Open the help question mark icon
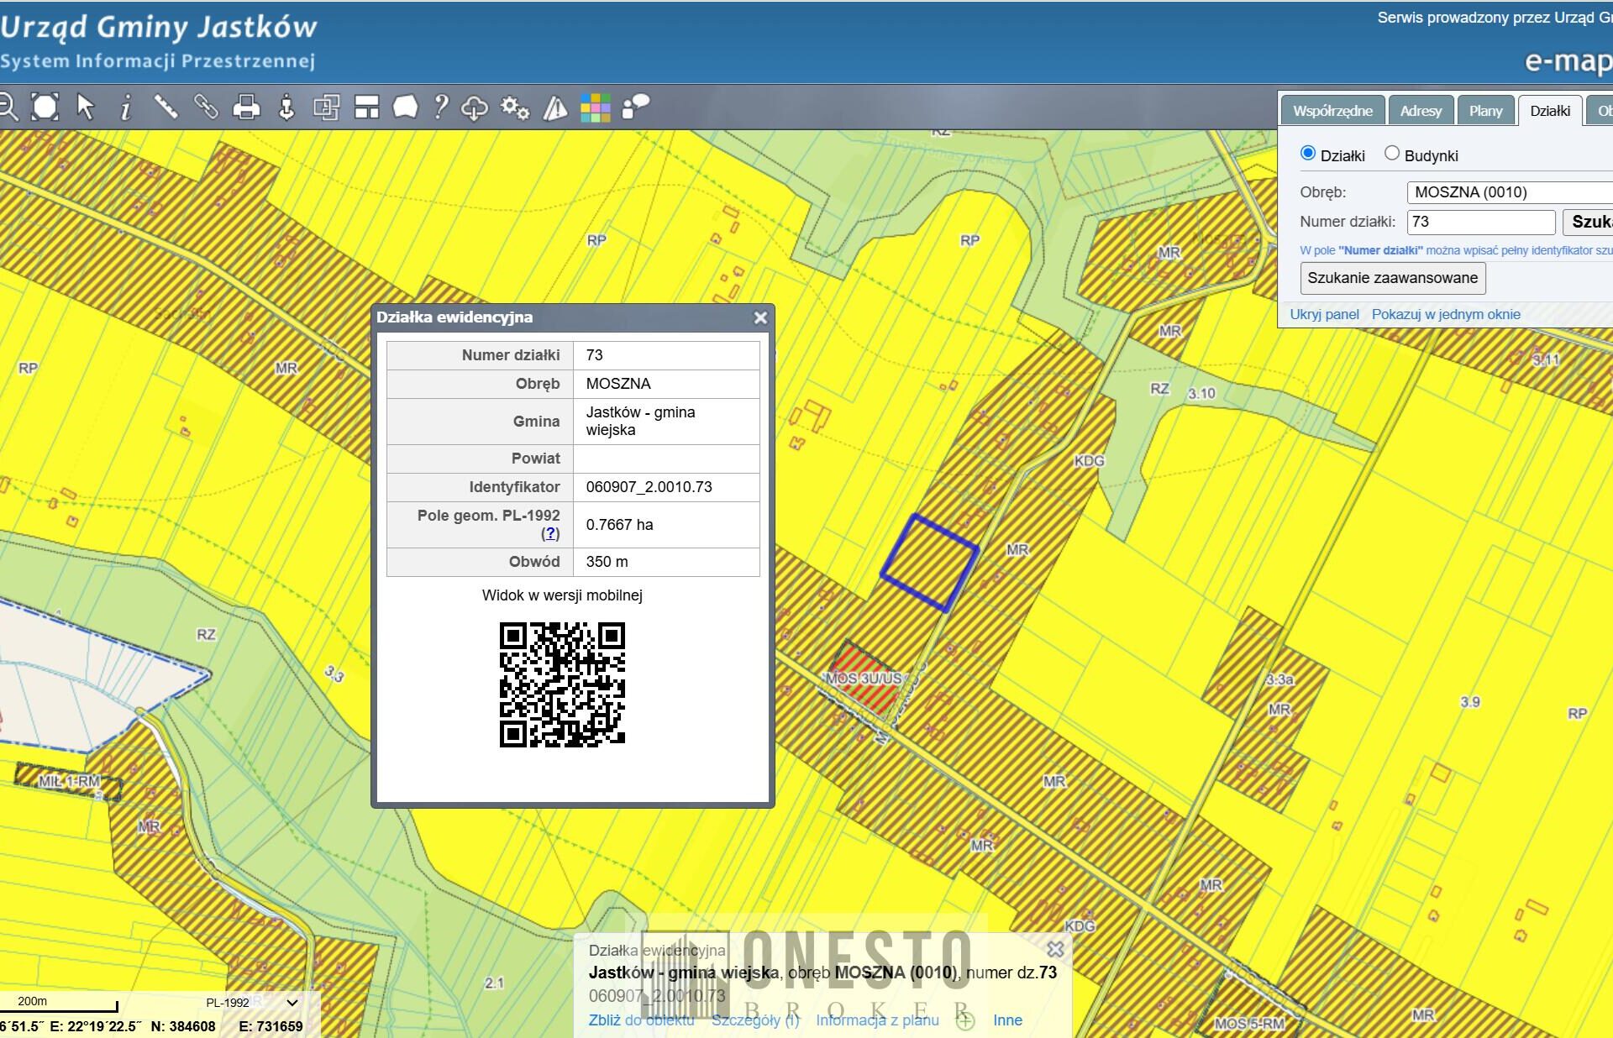The image size is (1613, 1038). pyautogui.click(x=440, y=107)
